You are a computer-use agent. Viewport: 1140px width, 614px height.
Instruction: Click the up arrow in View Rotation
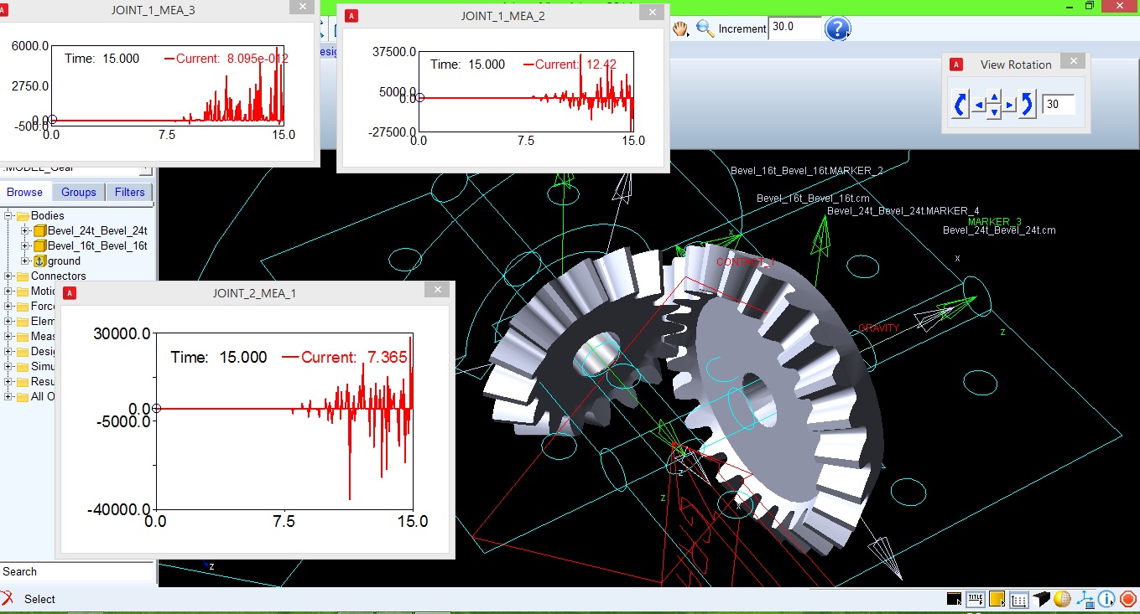[x=994, y=97]
